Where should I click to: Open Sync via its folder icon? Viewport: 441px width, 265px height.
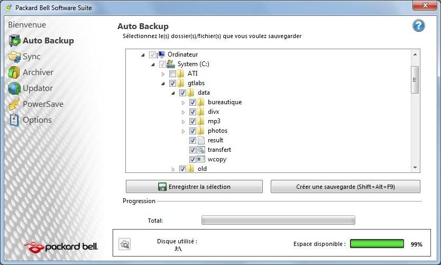pos(14,57)
